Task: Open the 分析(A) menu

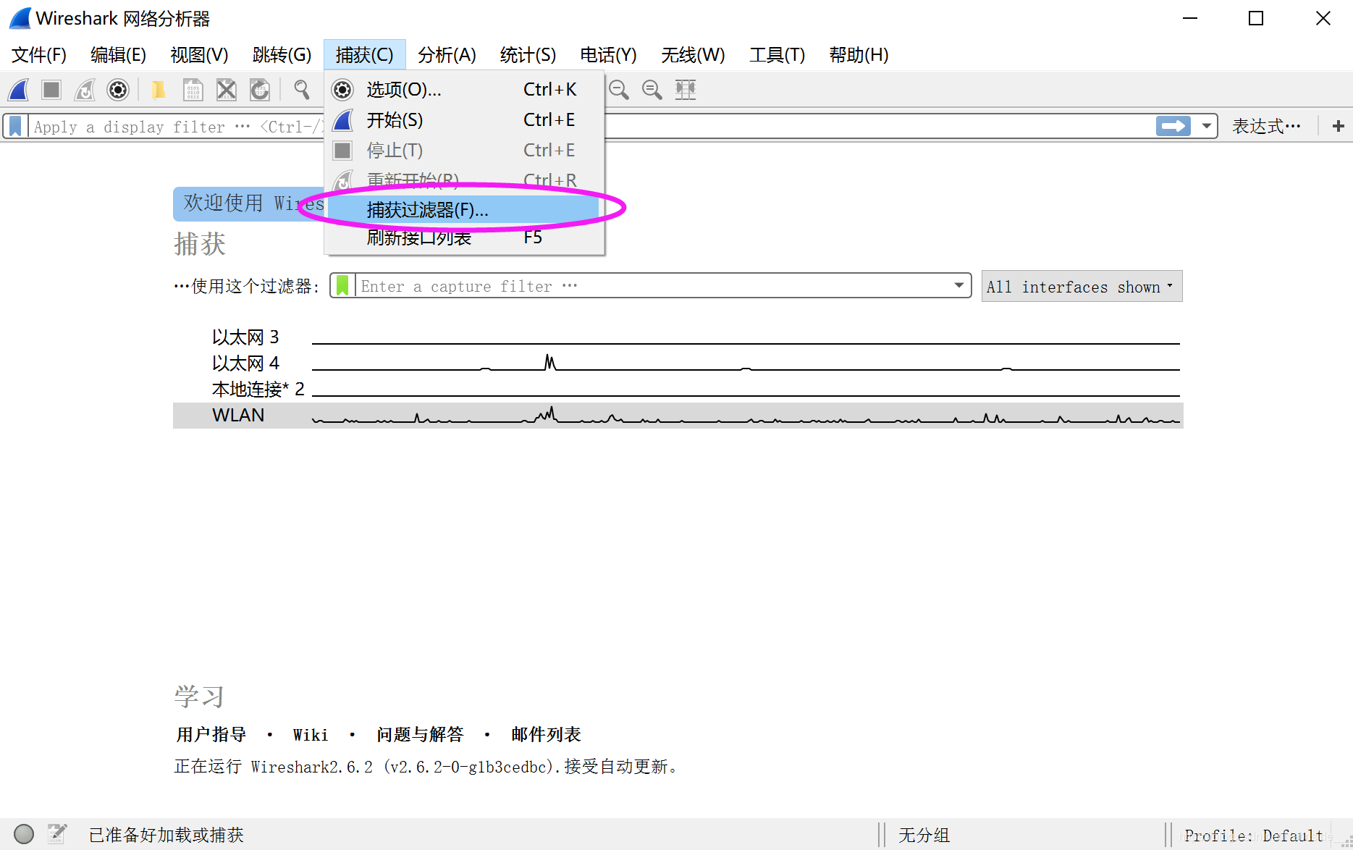Action: point(447,55)
